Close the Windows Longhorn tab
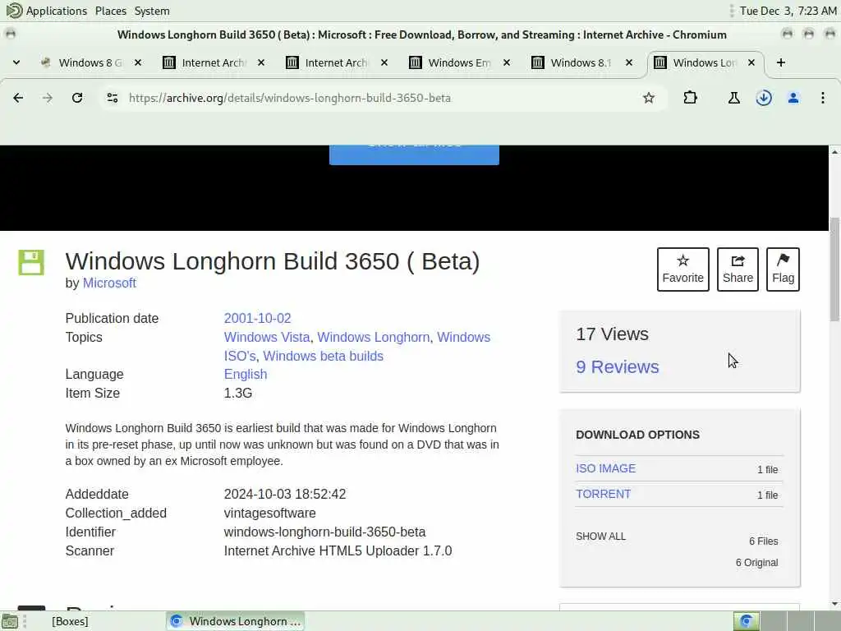841x631 pixels. (x=751, y=62)
